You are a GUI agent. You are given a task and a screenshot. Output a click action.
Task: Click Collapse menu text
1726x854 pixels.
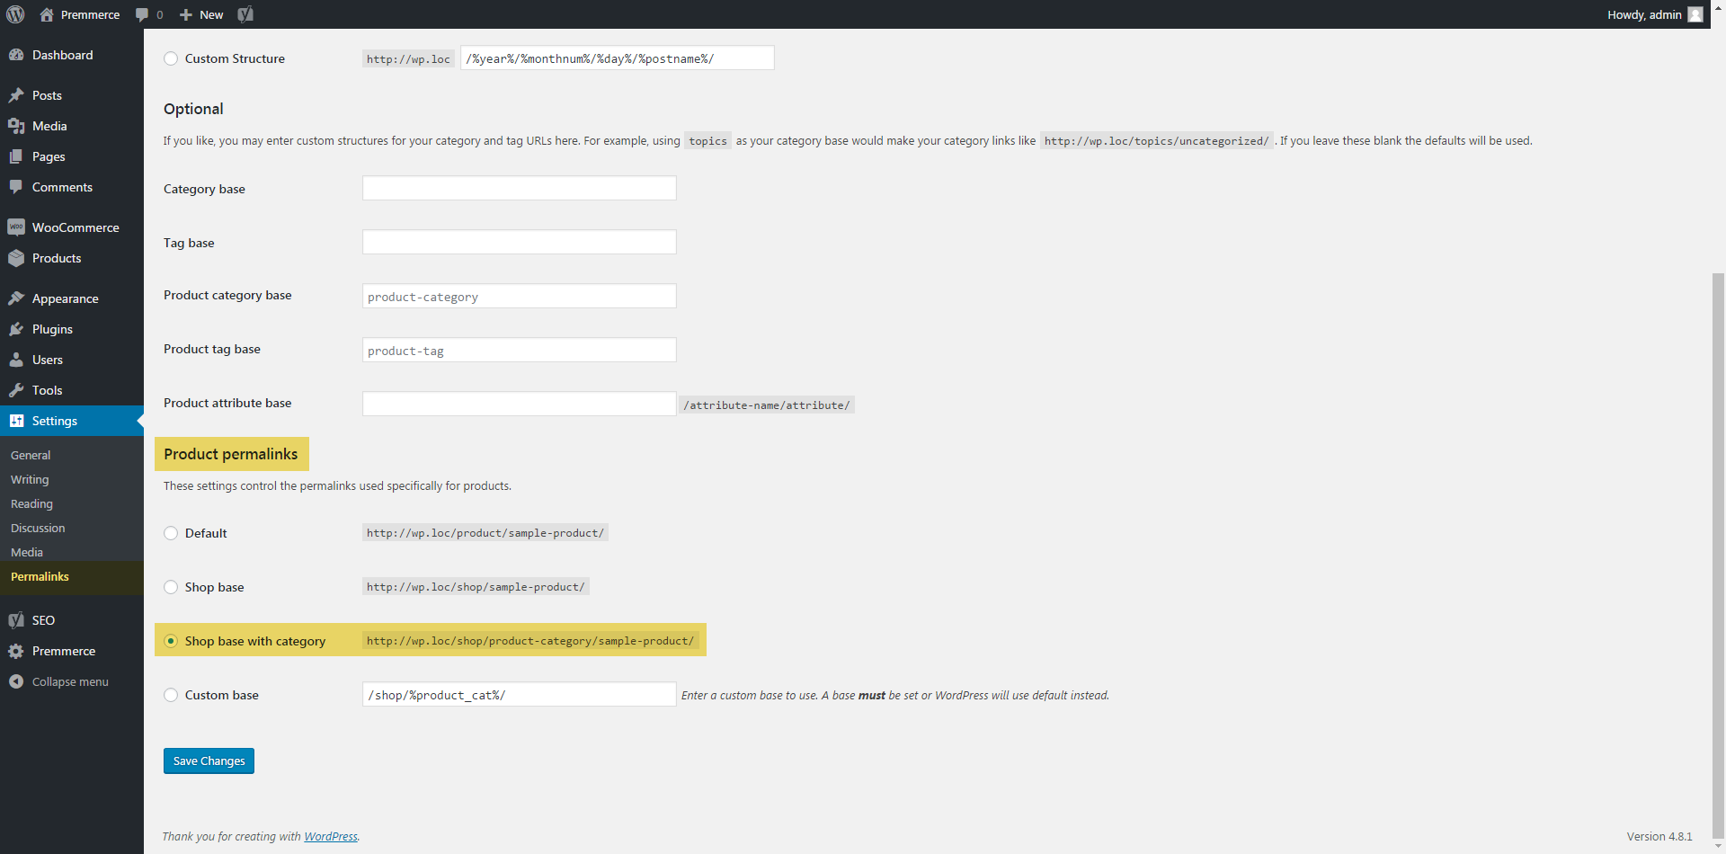(x=70, y=681)
